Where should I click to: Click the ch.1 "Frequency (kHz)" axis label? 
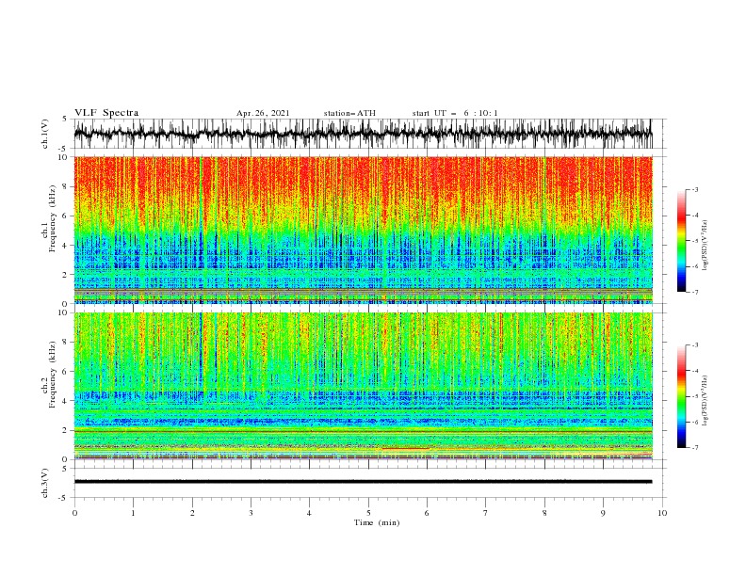click(x=53, y=219)
